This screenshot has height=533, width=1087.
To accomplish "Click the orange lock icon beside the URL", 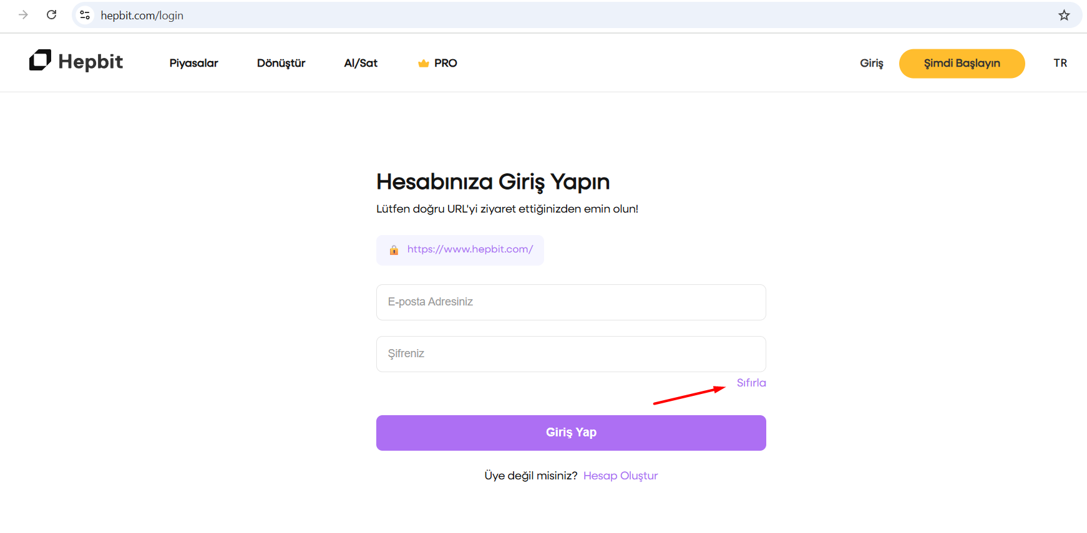I will click(x=394, y=250).
